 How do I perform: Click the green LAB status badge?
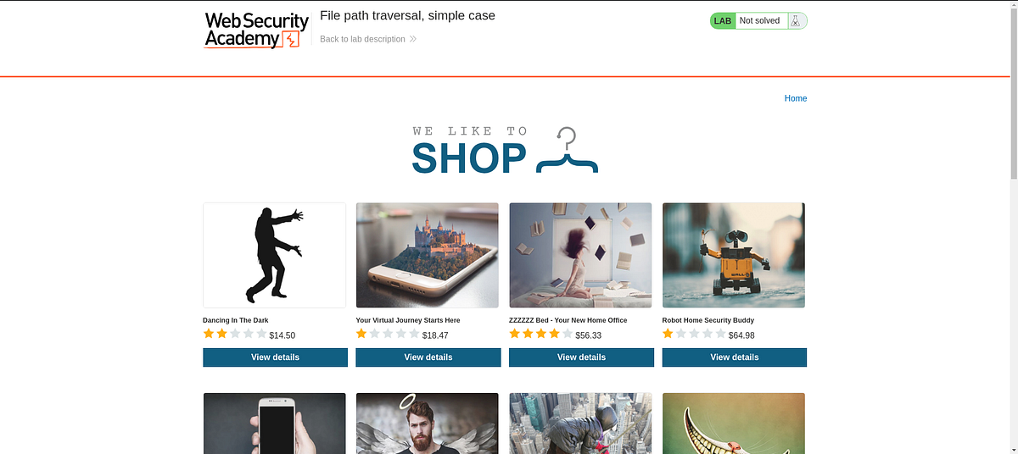click(x=723, y=20)
